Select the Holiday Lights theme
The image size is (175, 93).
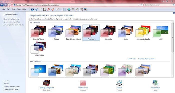click(38, 49)
